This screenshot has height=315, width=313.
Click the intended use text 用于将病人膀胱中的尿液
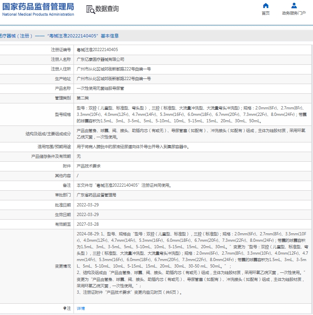(133, 147)
